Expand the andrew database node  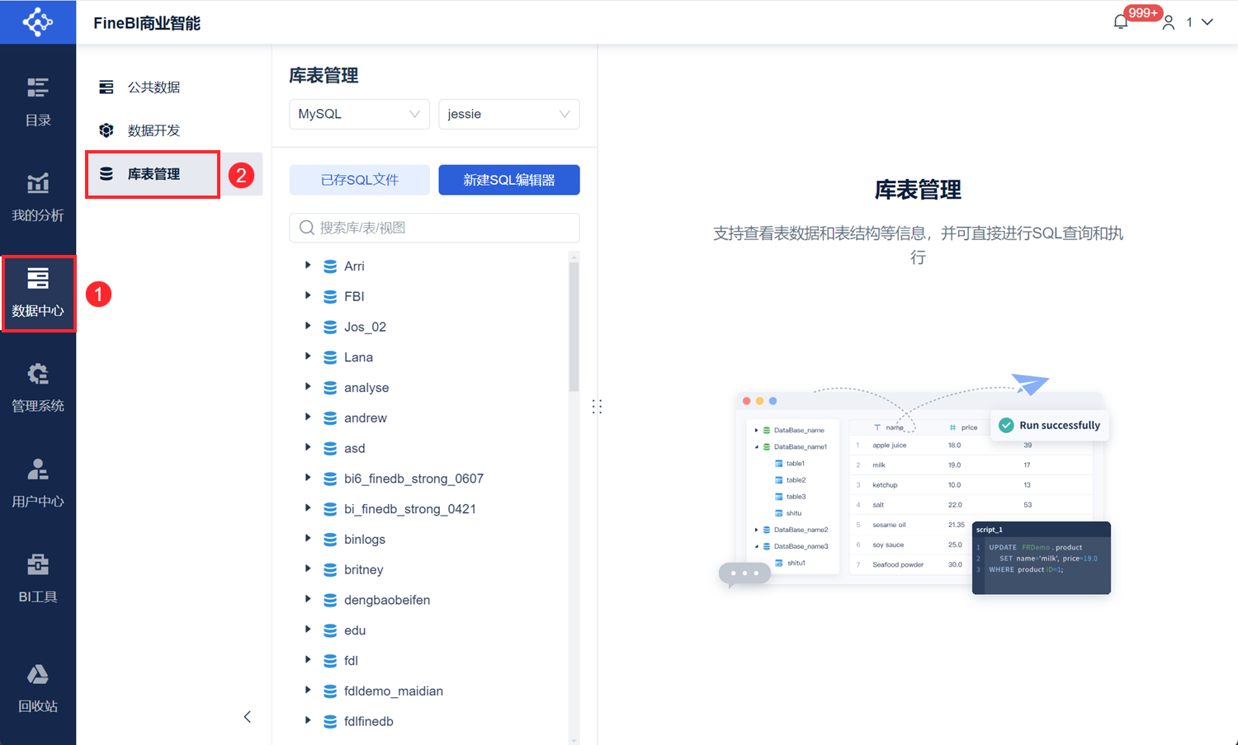tap(308, 417)
